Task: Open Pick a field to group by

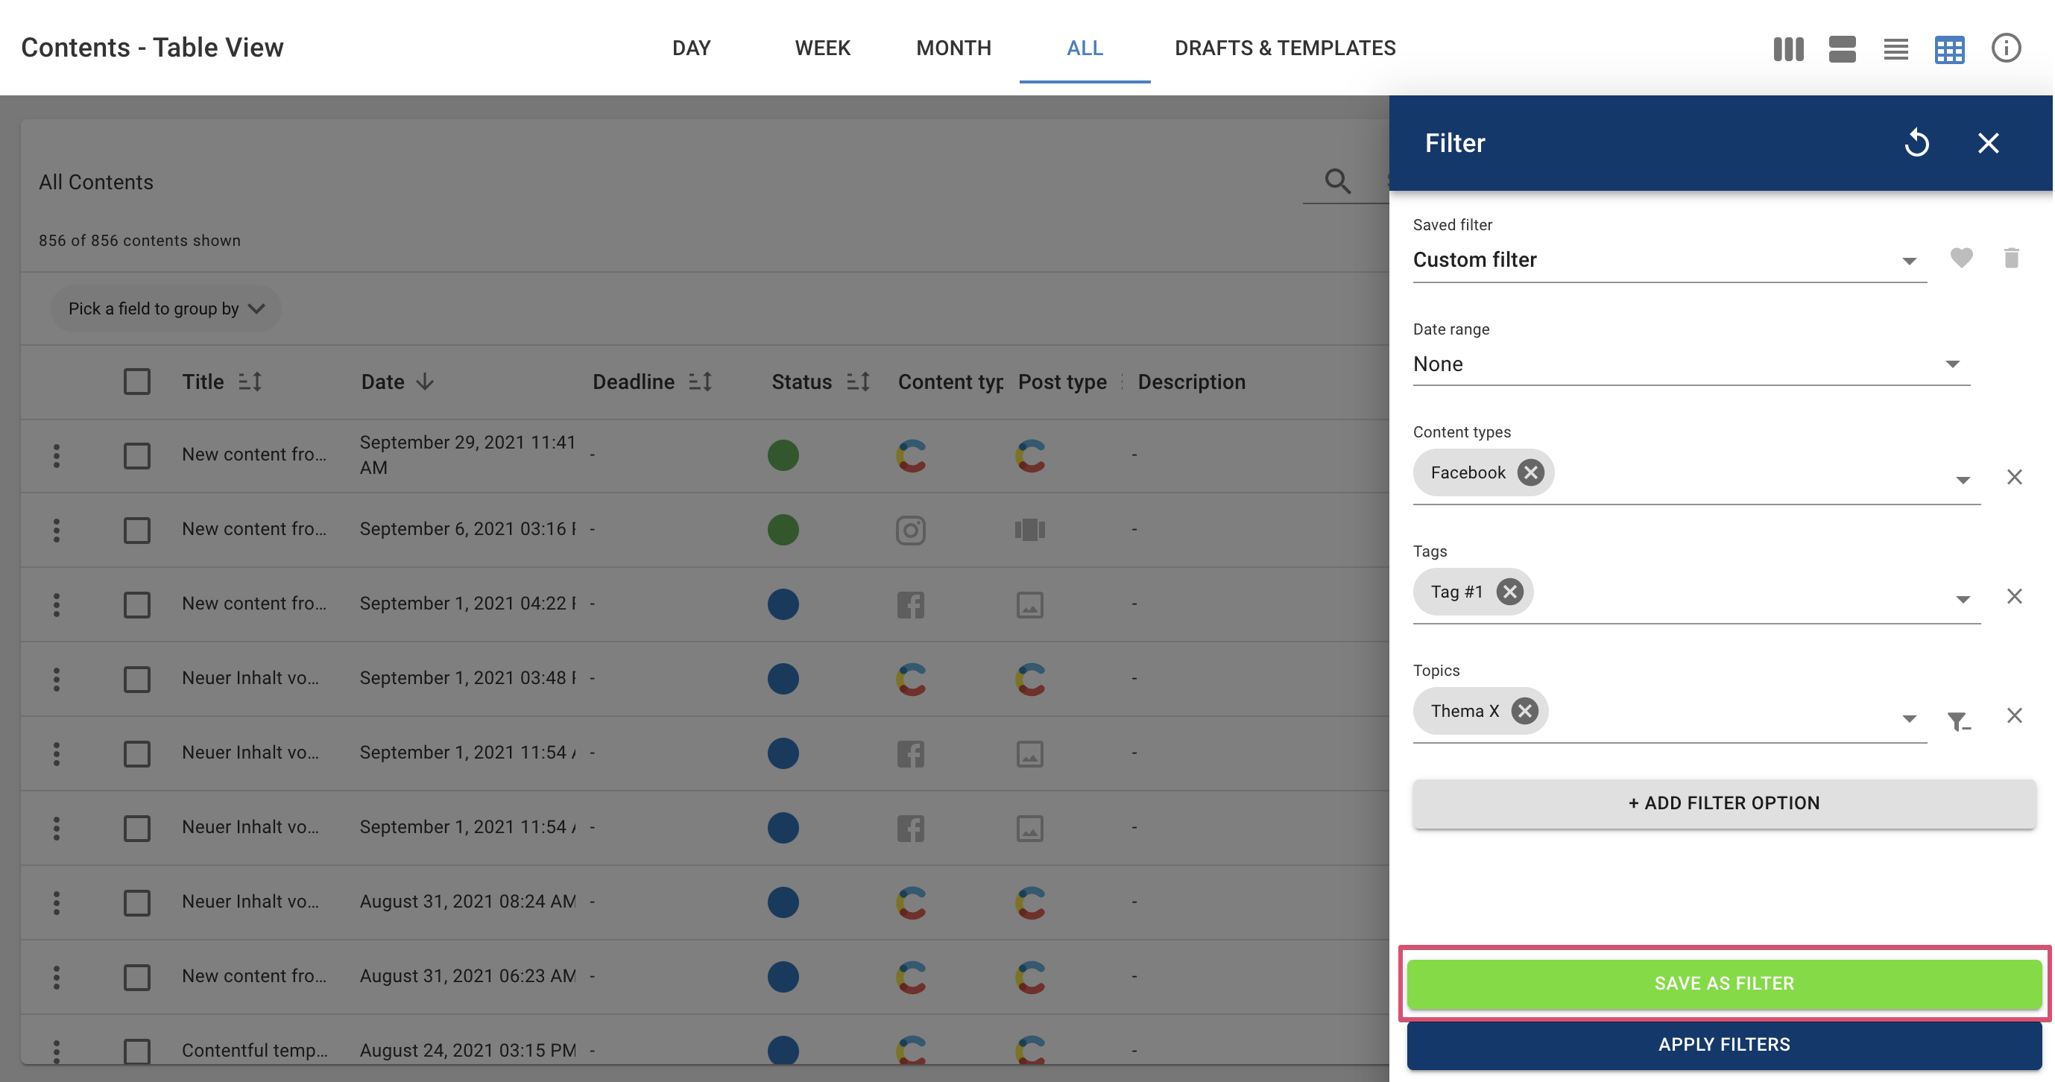Action: (166, 309)
